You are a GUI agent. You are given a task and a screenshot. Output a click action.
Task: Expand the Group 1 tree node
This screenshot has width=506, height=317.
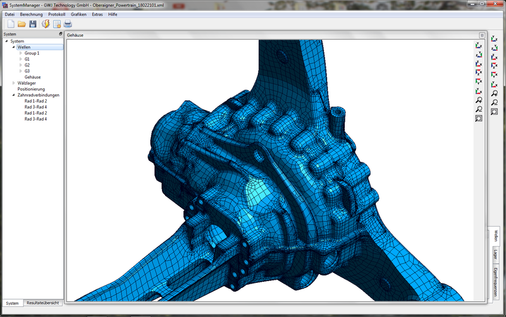pos(21,54)
